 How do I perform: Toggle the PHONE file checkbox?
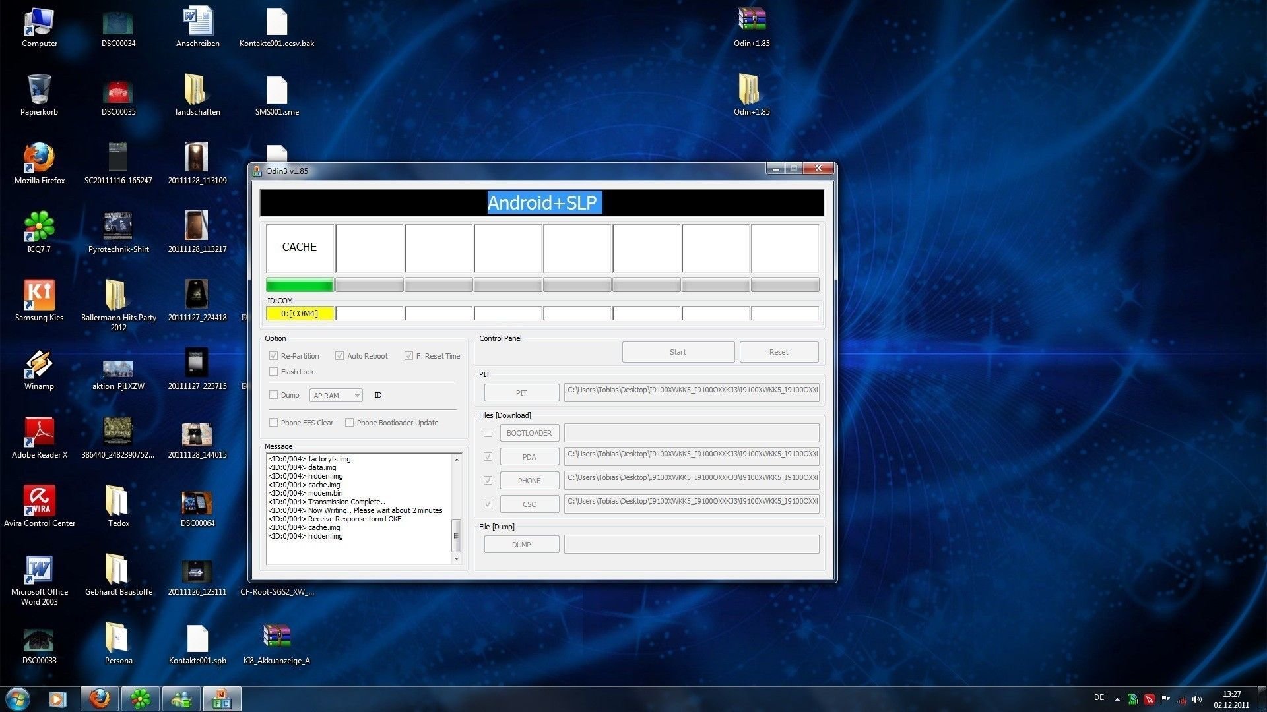tap(488, 481)
